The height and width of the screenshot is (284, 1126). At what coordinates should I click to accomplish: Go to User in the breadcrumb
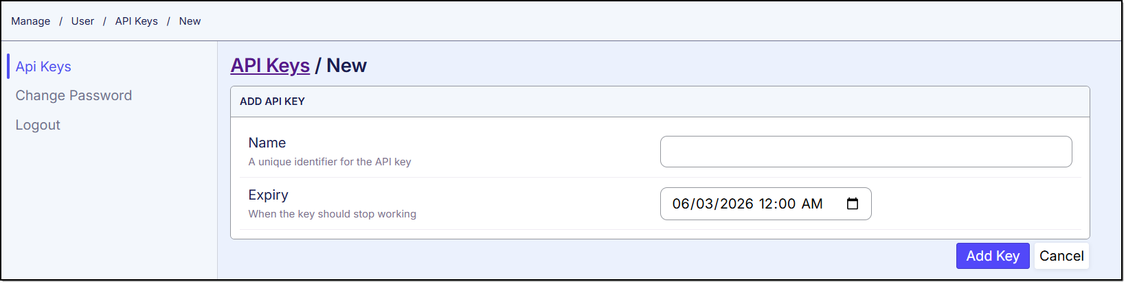pyautogui.click(x=82, y=21)
